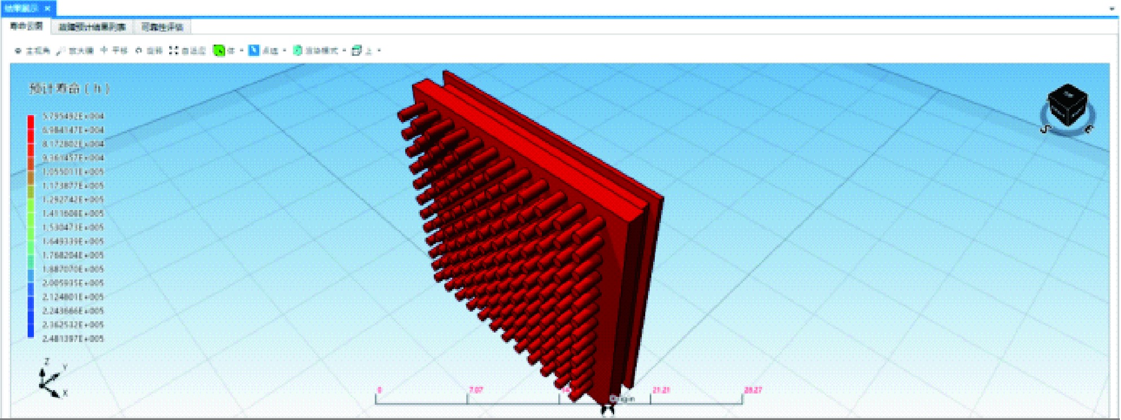The height and width of the screenshot is (420, 1121).
Task: Click the red swatch atop the legend
Action: (30, 121)
